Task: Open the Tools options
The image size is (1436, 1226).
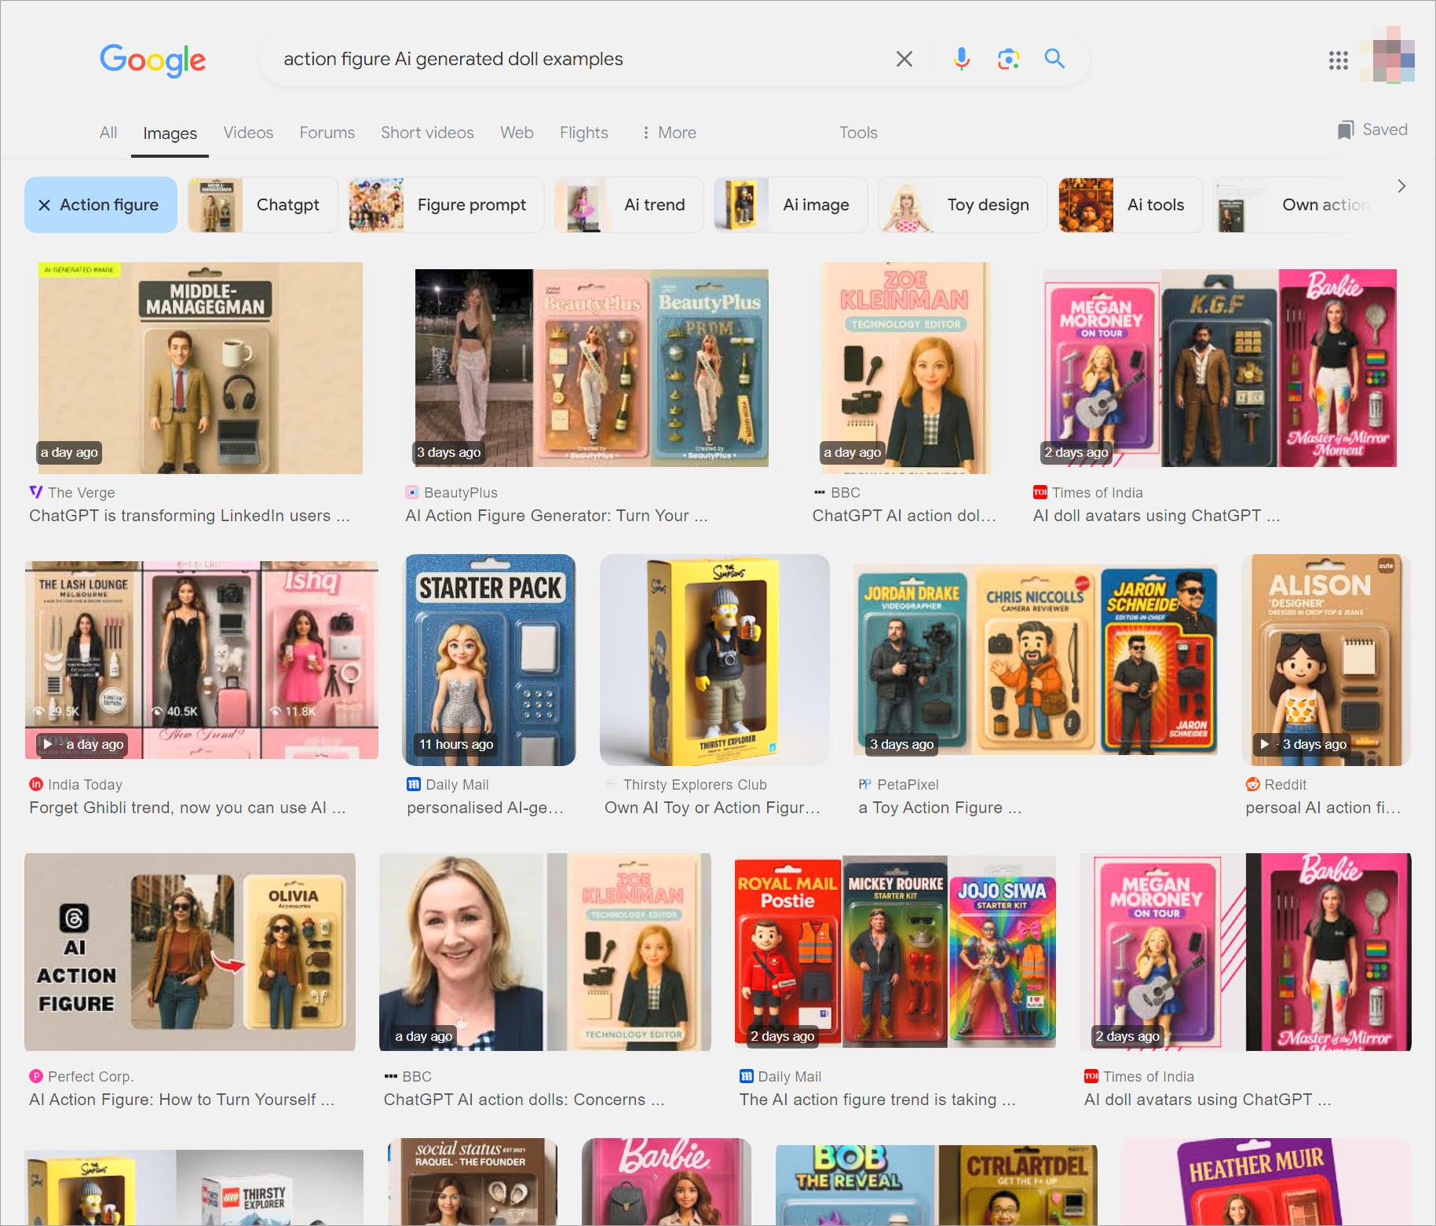Action: point(858,133)
